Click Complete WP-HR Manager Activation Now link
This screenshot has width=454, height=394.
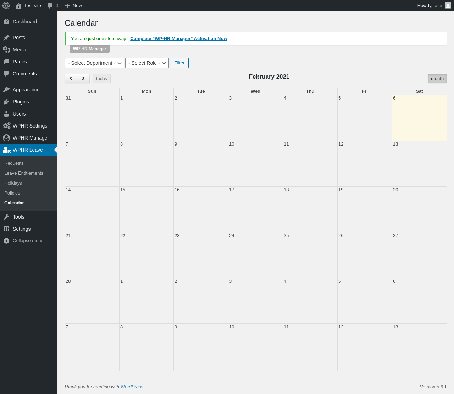(x=179, y=39)
